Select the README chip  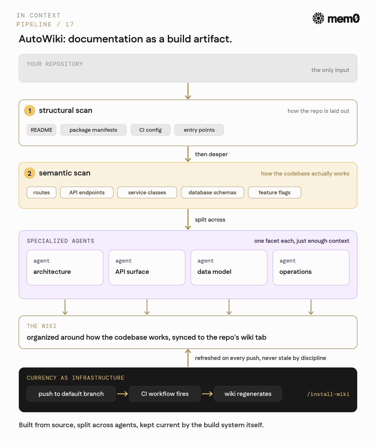(41, 130)
